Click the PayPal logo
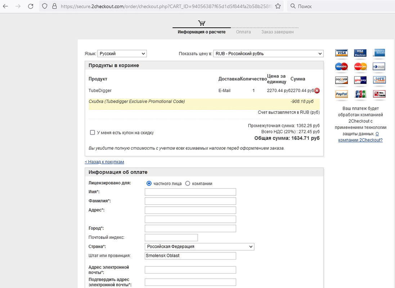The height and width of the screenshot is (288, 395). point(341,94)
